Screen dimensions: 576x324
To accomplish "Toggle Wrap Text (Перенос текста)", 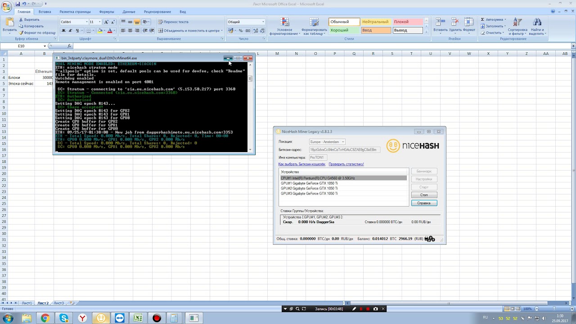I will (x=173, y=22).
